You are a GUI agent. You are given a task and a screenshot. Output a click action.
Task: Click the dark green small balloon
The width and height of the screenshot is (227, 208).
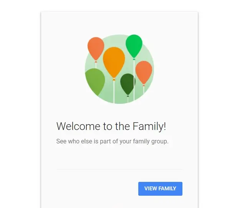pyautogui.click(x=128, y=84)
